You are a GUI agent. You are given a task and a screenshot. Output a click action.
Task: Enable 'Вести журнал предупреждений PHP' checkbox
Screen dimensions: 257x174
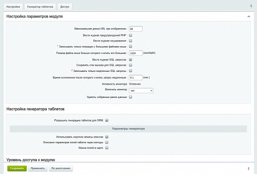coord(131,35)
